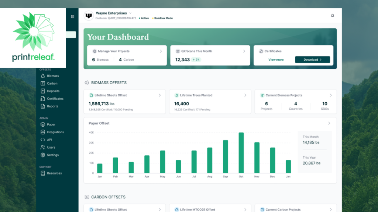Image resolution: width=378 pixels, height=212 pixels.
Task: Click the Biomass Offsets section icon
Action: (x=87, y=83)
